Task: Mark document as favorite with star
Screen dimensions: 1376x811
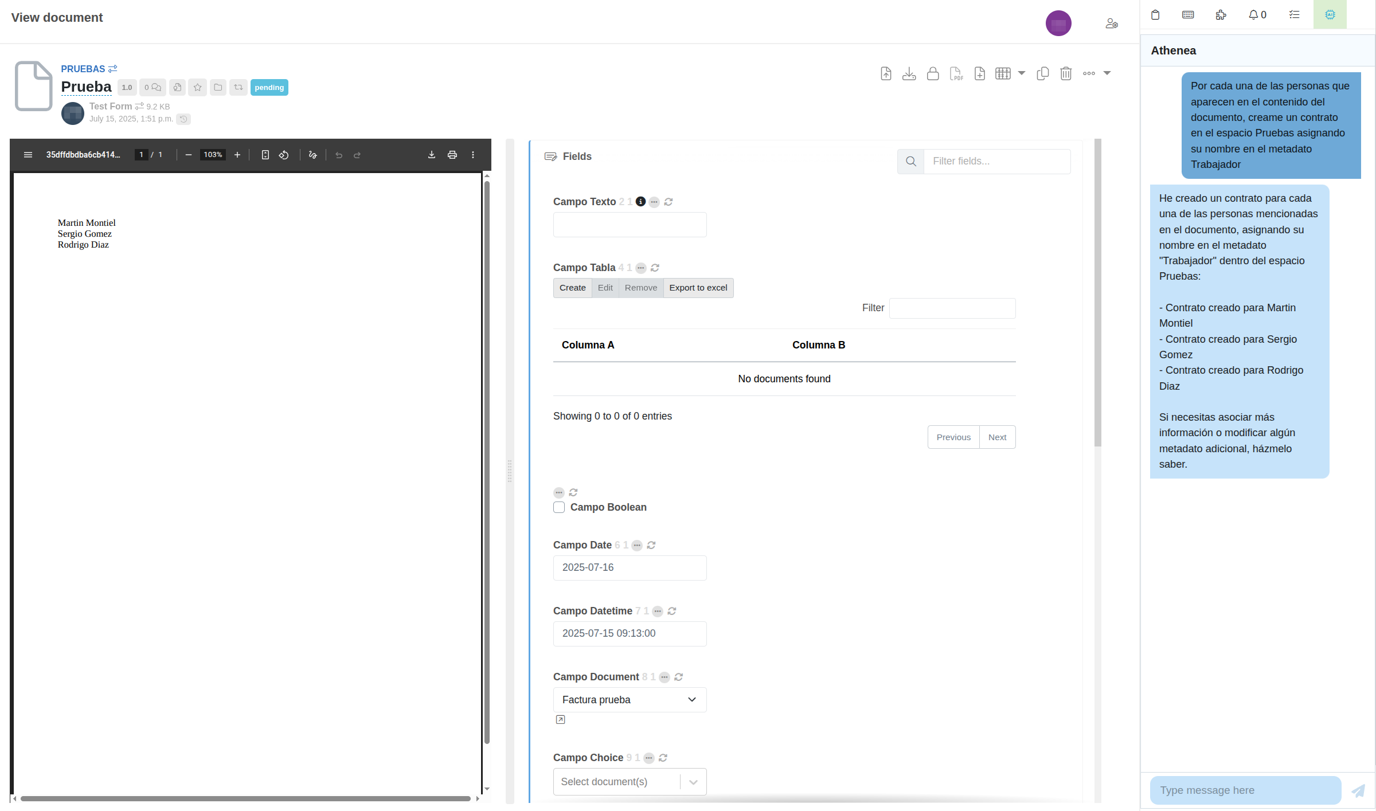Action: pyautogui.click(x=197, y=87)
